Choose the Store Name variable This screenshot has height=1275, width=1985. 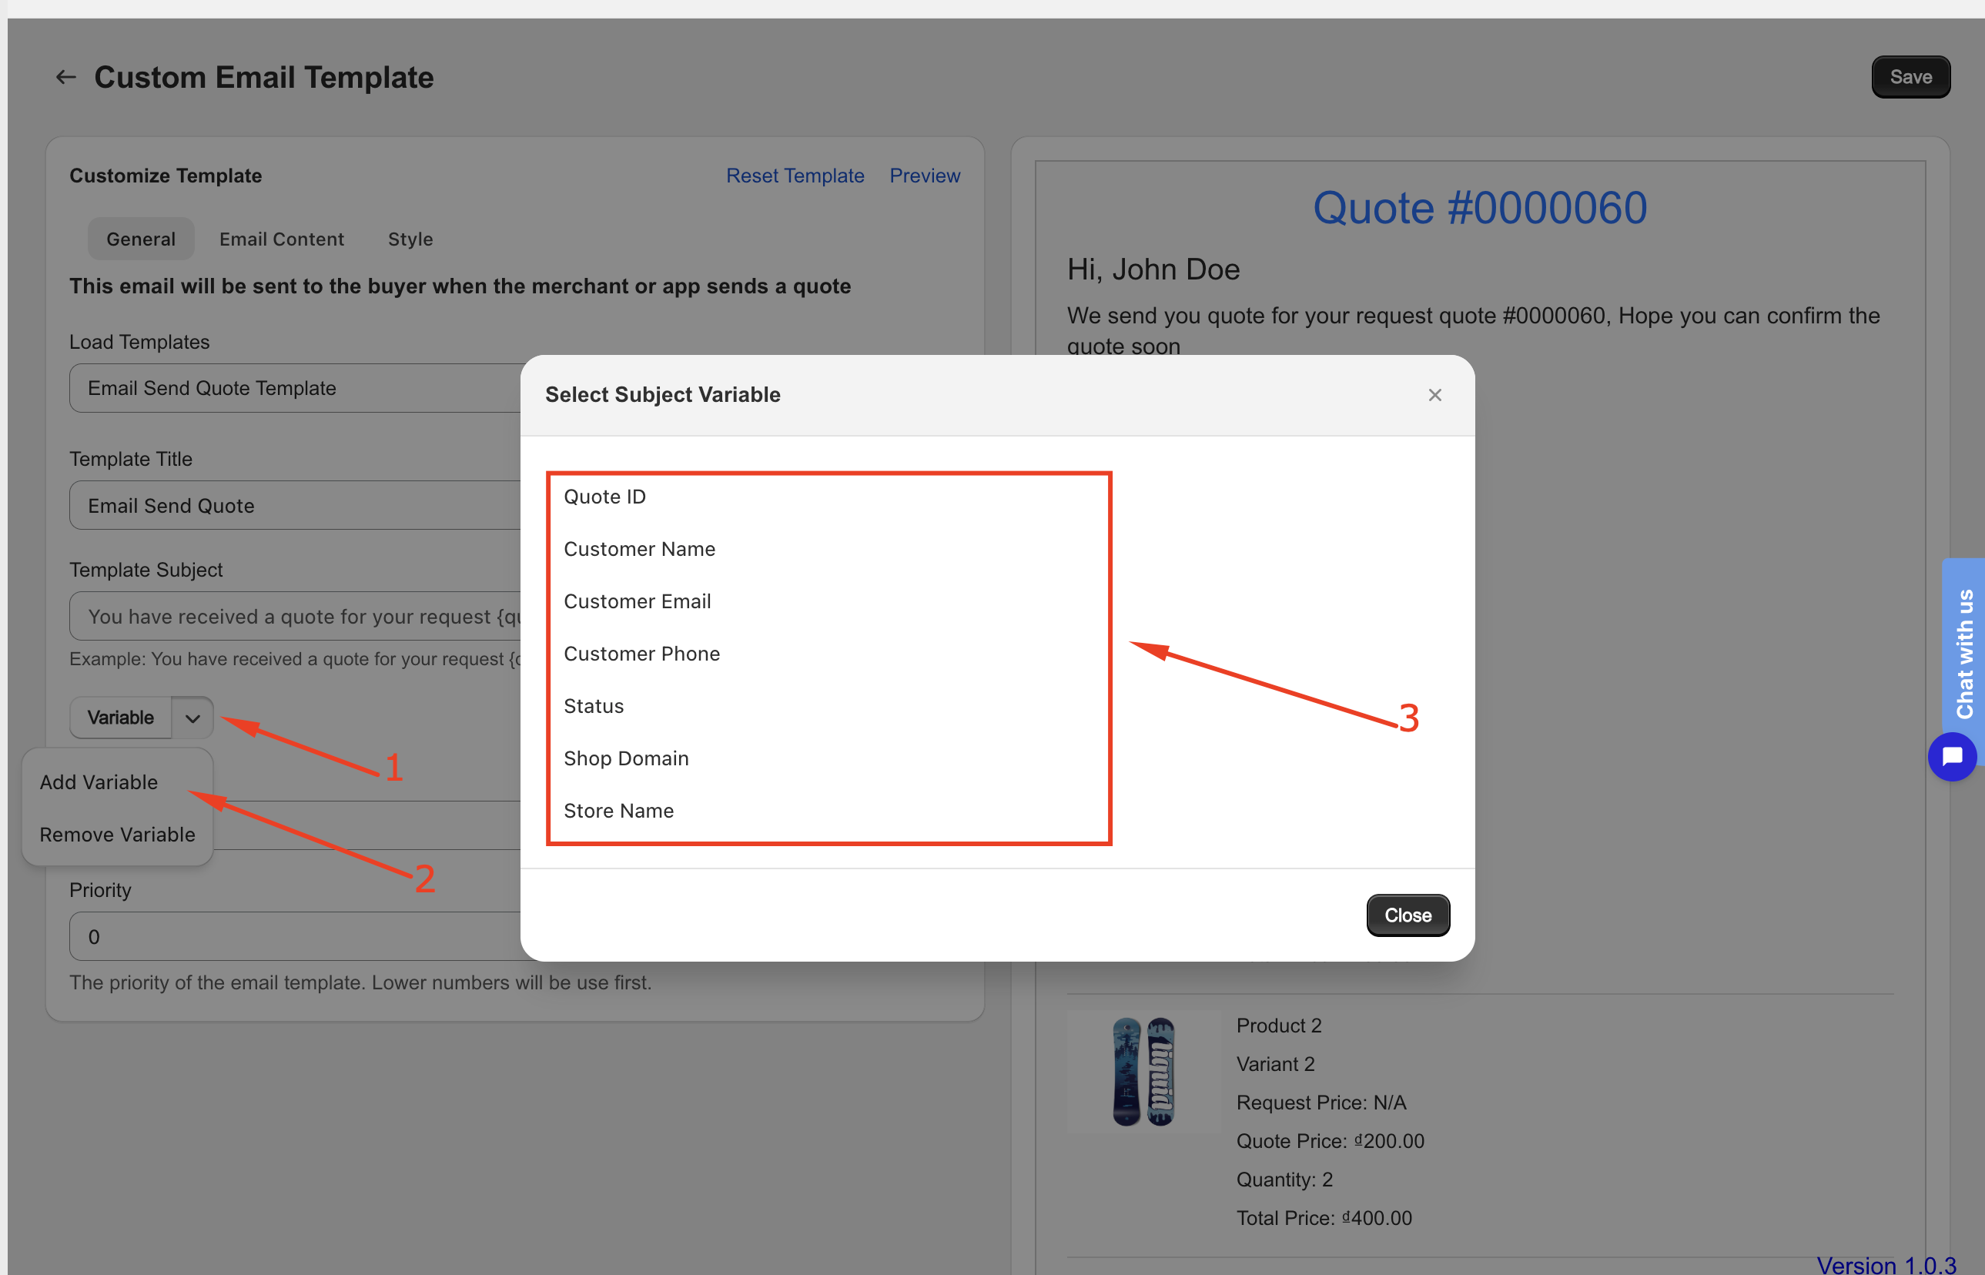618,811
